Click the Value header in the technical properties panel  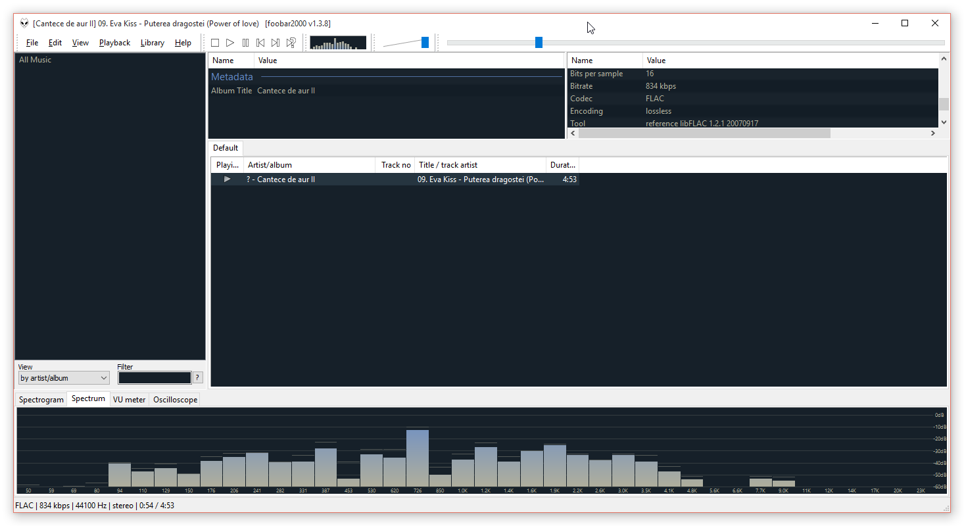[x=790, y=60]
